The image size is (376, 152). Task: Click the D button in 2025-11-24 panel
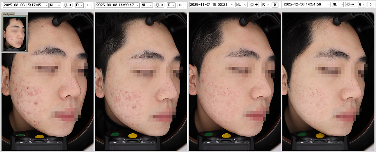tap(275, 5)
